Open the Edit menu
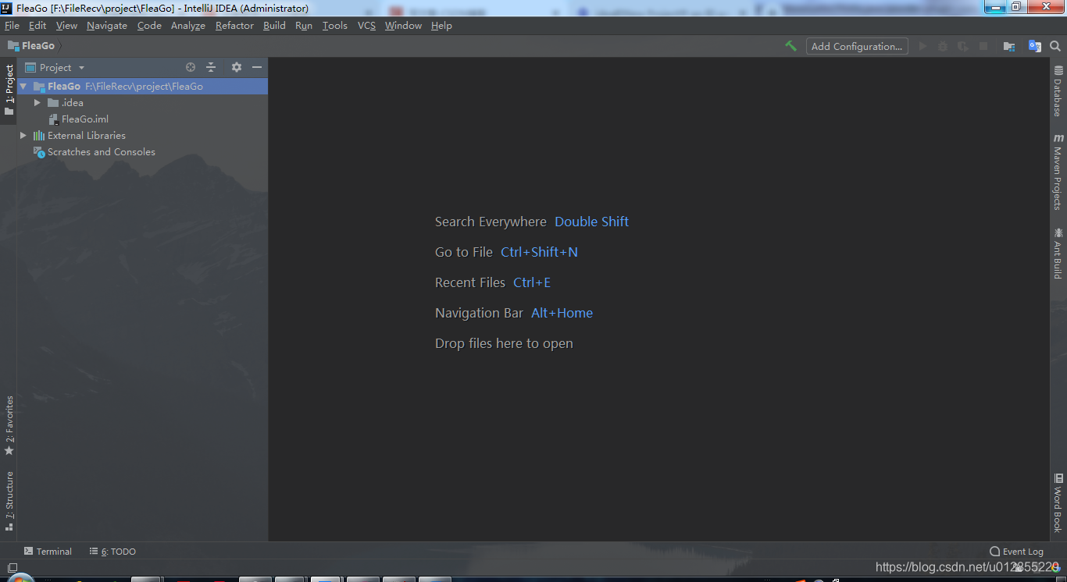The width and height of the screenshot is (1067, 582). [x=37, y=26]
